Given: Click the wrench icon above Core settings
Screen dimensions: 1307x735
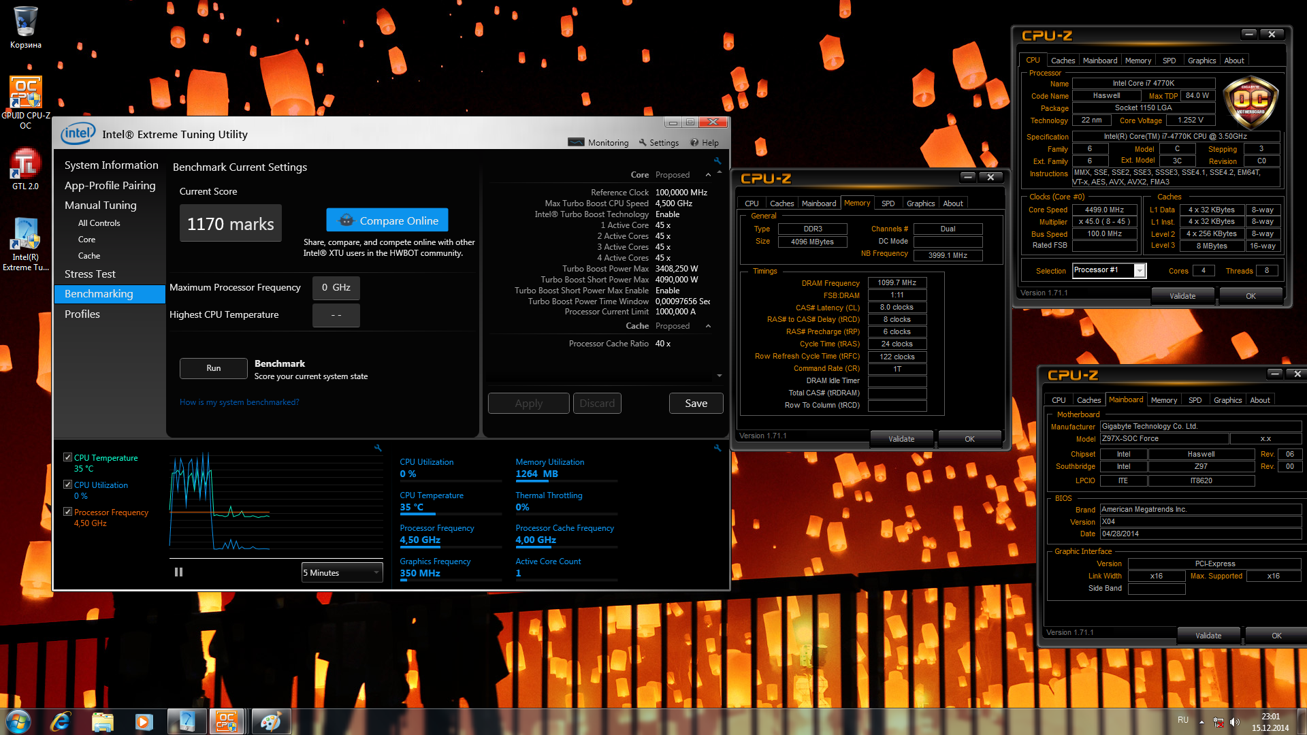Looking at the screenshot, I should (x=717, y=161).
